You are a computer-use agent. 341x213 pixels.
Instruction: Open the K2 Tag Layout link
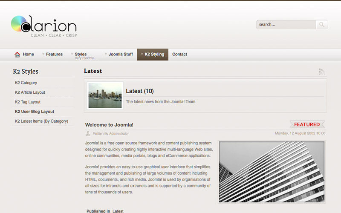point(28,102)
